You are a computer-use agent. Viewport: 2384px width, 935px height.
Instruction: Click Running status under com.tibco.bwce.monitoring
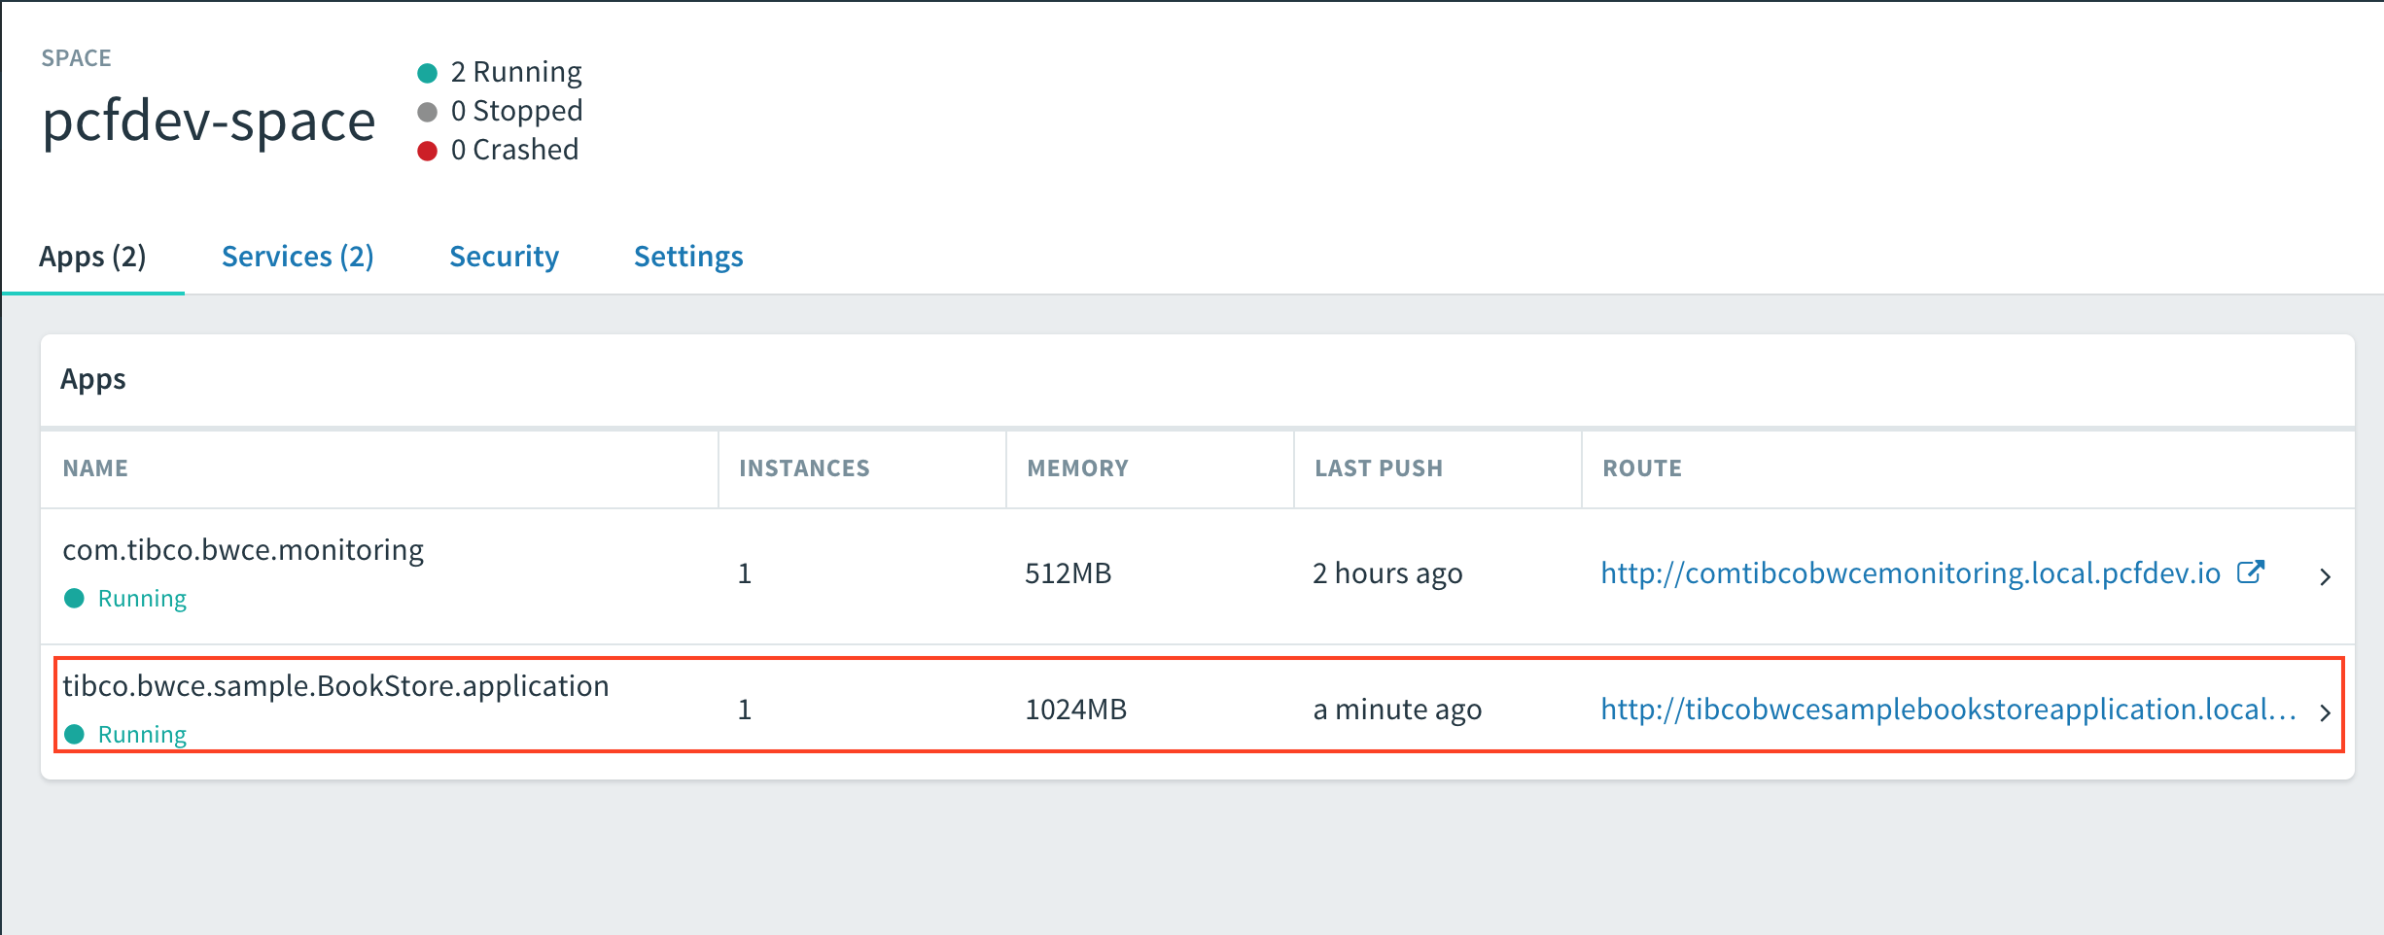click(x=142, y=599)
